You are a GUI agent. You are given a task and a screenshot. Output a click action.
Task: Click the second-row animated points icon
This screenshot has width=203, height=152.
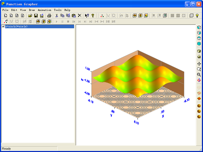6,21
